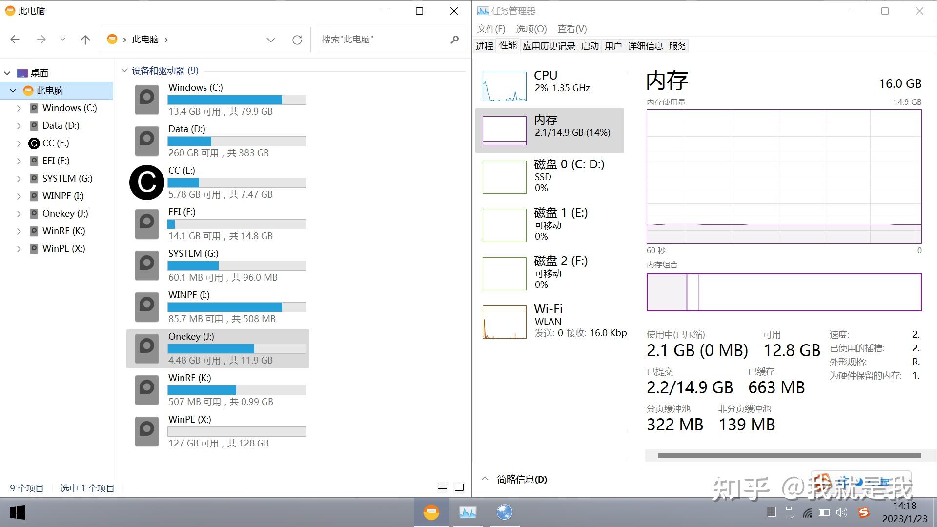Click the refresh icon in address bar

pyautogui.click(x=297, y=40)
